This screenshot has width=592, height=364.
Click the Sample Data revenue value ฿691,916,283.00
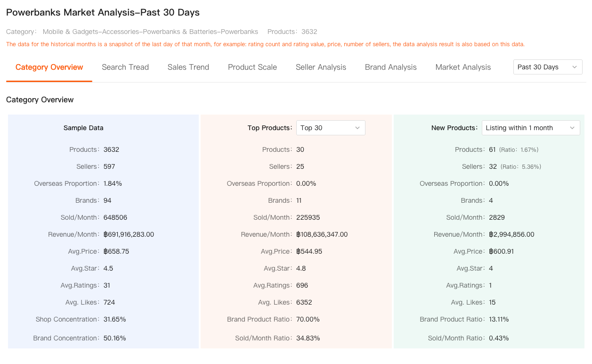(x=129, y=234)
